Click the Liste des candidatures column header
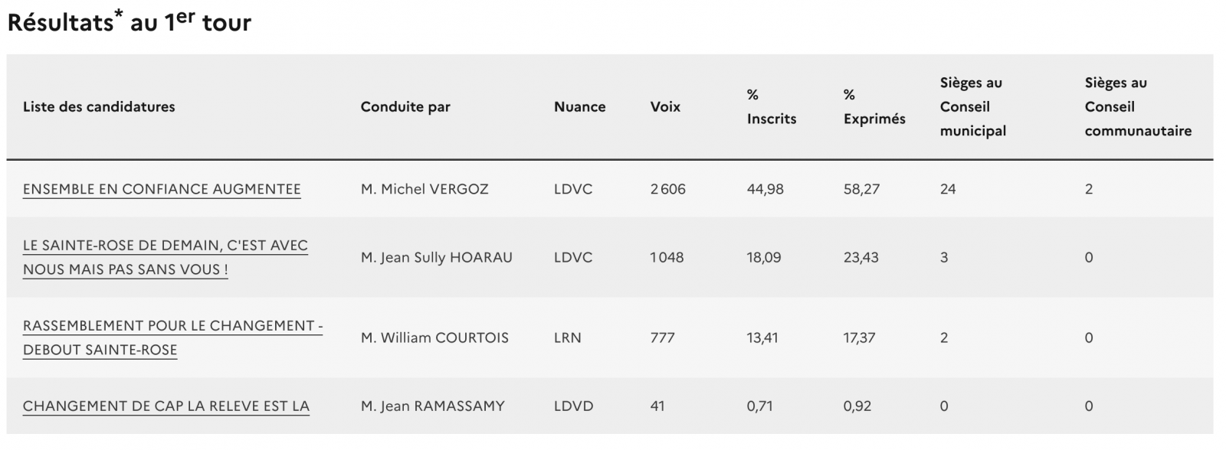1226x450 pixels. [x=99, y=107]
